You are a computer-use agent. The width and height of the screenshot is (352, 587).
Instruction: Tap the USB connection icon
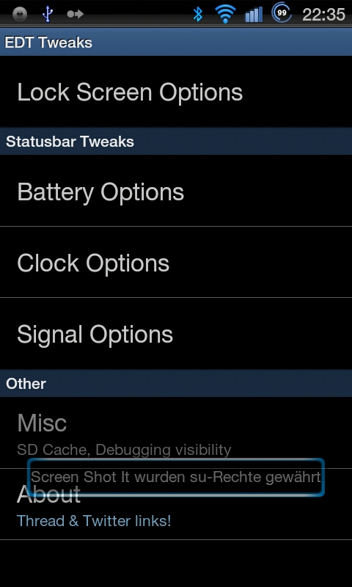click(x=47, y=14)
